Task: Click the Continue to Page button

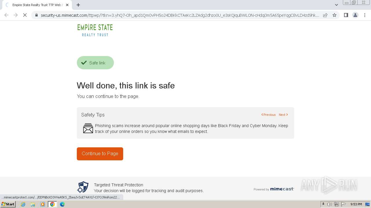Action: [x=100, y=154]
